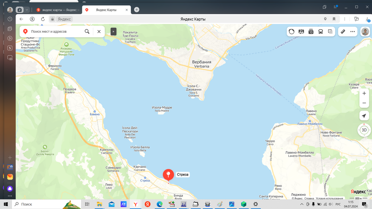The image size is (372, 209).
Task: Open the user profile avatar on map
Action: (x=365, y=32)
